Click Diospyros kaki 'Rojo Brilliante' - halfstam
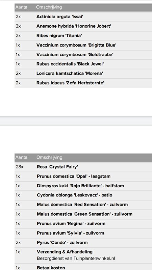This screenshot has width=152, height=270. click(x=80, y=186)
